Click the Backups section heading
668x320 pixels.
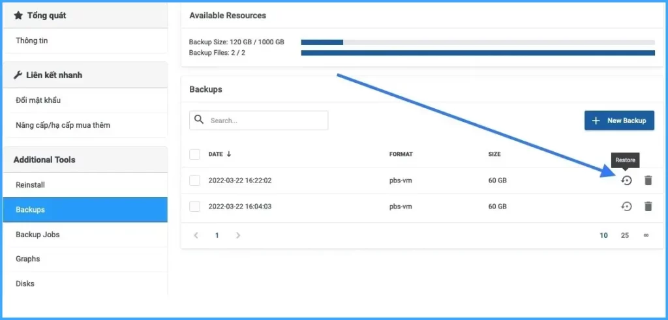(205, 89)
